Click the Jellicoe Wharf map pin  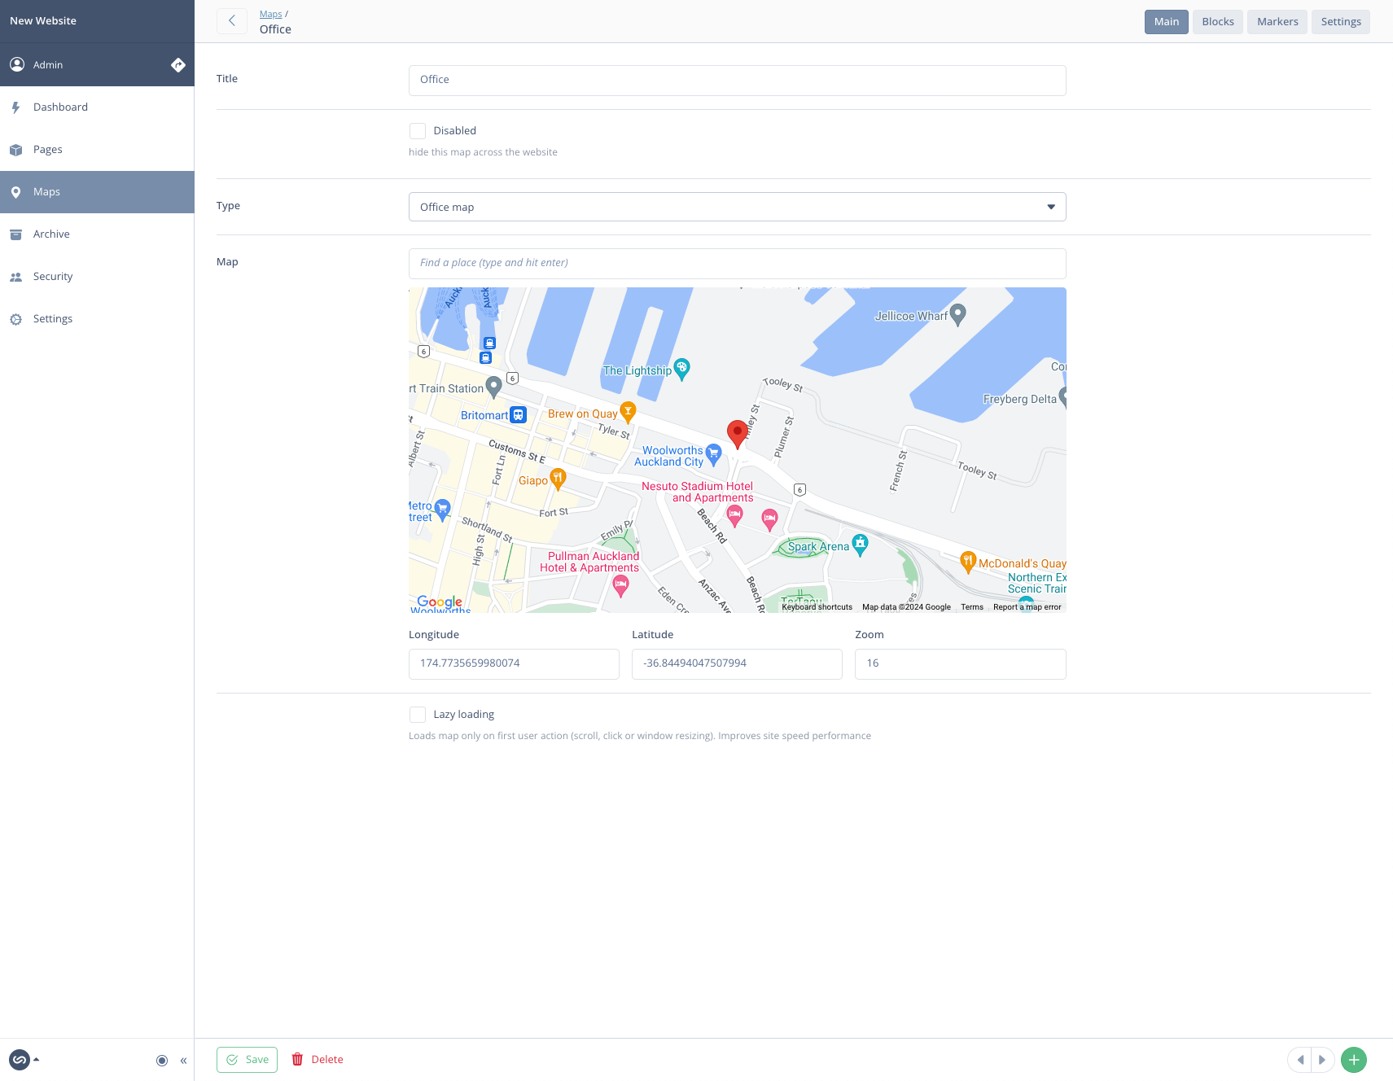tap(958, 314)
